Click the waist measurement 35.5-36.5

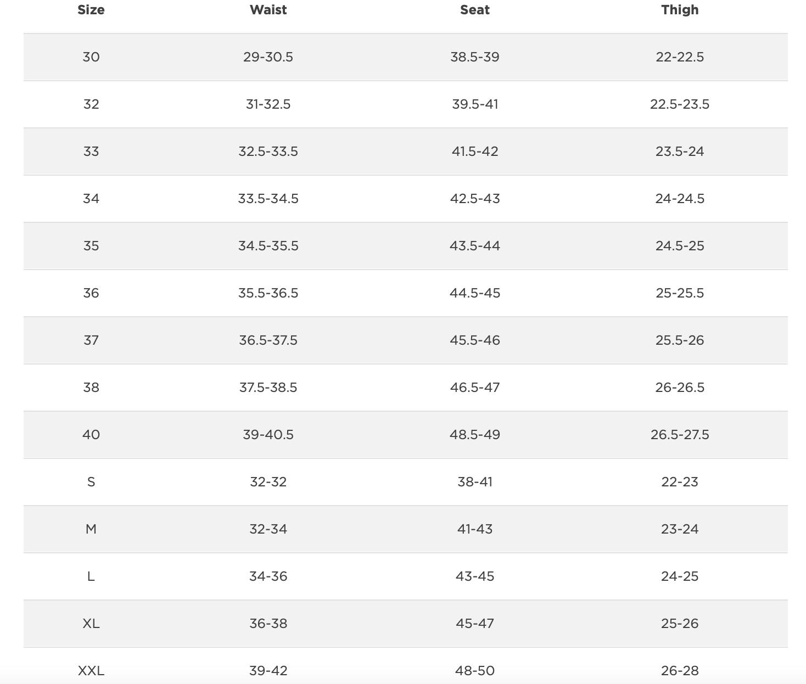(x=268, y=293)
